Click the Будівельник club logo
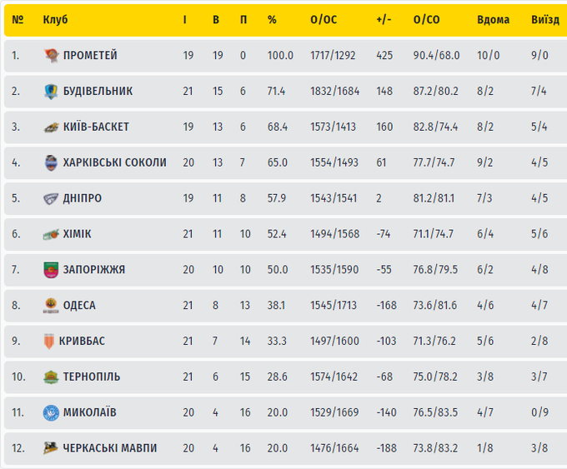 click(x=52, y=92)
